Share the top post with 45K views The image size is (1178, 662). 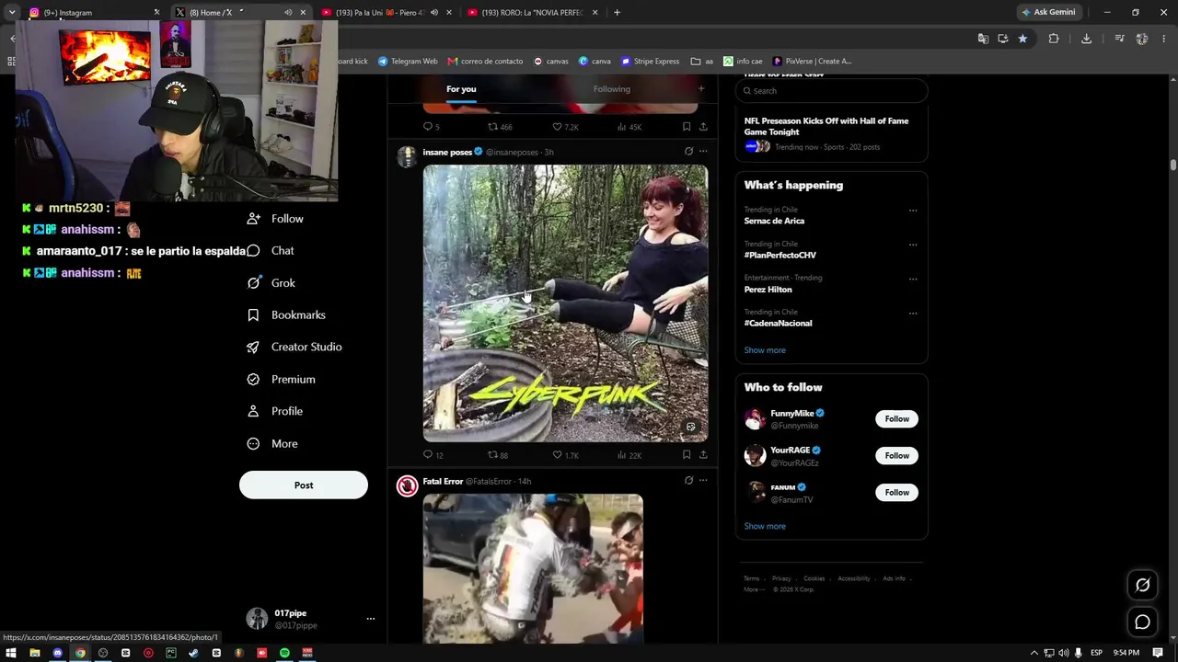[703, 127]
